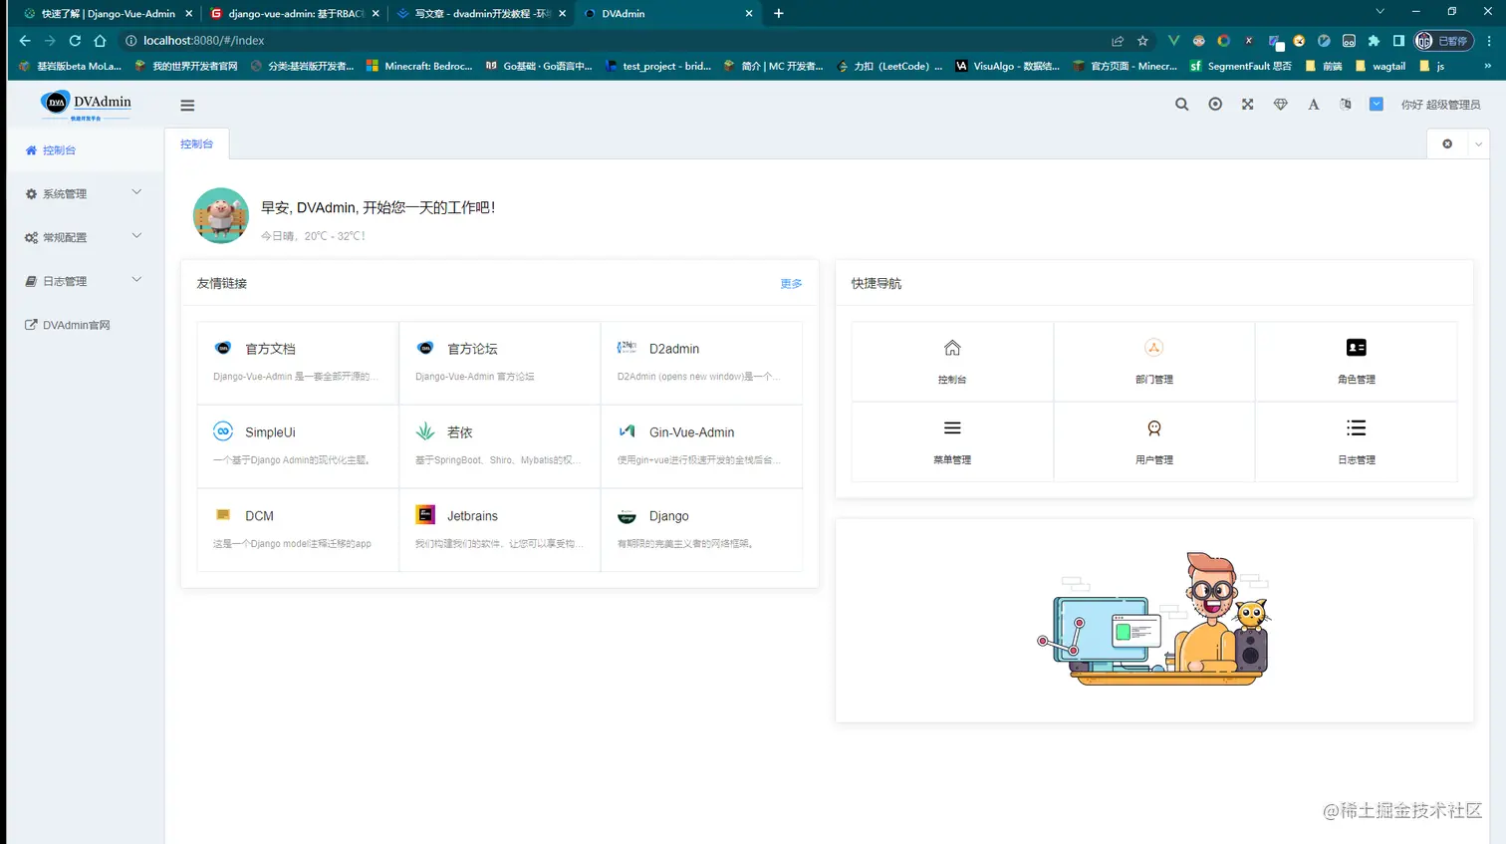Image resolution: width=1506 pixels, height=844 pixels.
Task: Switch language with the translate icon
Action: point(1346,104)
